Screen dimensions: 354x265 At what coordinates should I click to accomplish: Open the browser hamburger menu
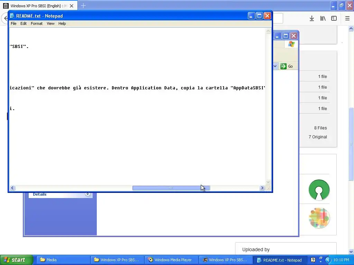347,19
